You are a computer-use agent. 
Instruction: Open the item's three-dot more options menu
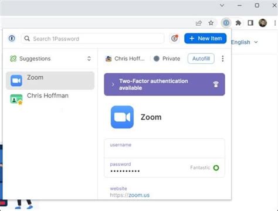click(222, 59)
